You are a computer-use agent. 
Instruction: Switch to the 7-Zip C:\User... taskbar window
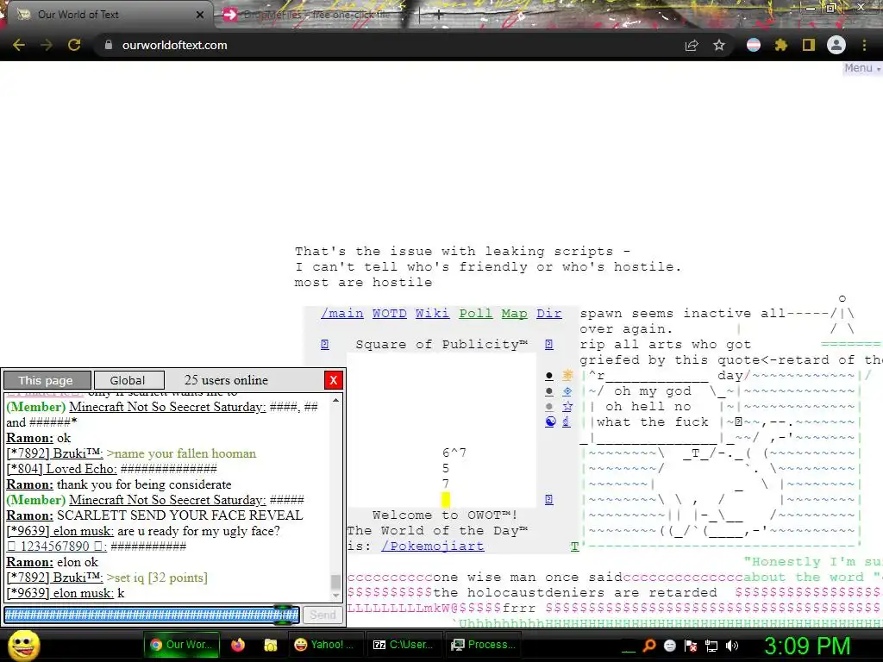404,645
